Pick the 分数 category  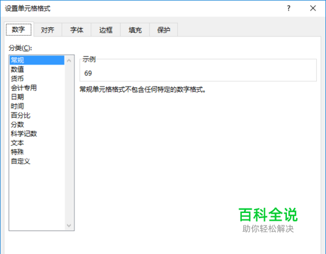click(37, 124)
